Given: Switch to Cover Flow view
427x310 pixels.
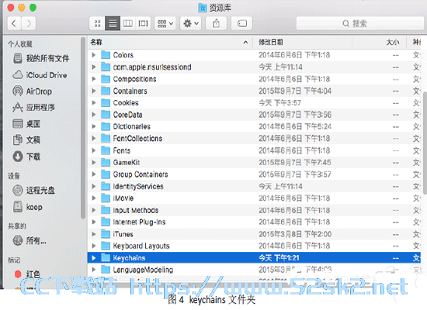Looking at the screenshot, I should tap(144, 24).
